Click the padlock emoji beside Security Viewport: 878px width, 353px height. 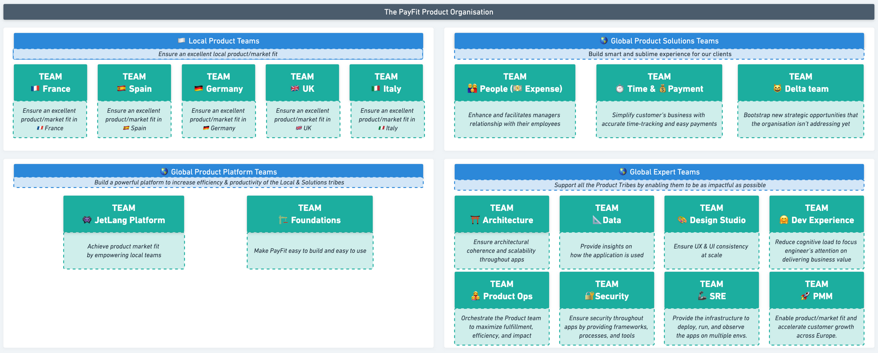tap(590, 296)
